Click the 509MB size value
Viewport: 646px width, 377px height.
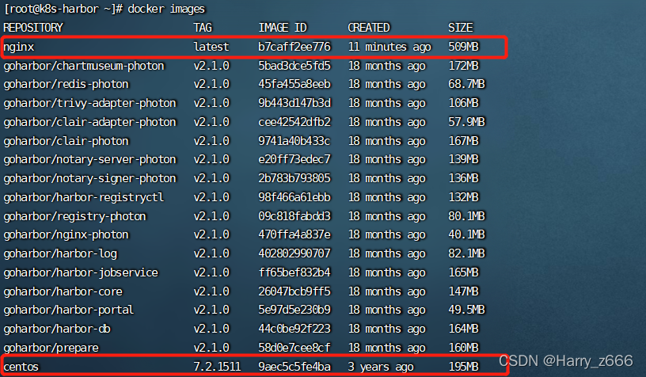[x=463, y=47]
